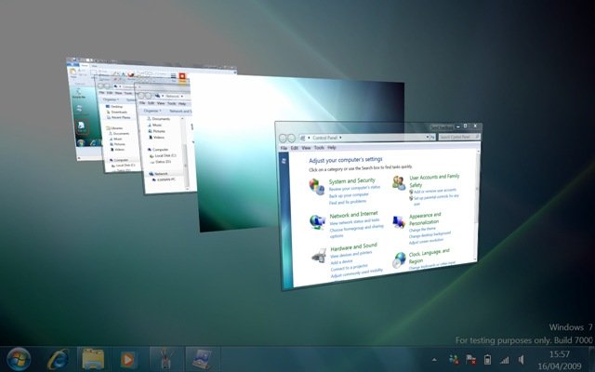The height and width of the screenshot is (372, 595).
Task: Select Libraries in Computer window tree
Action: 115,128
